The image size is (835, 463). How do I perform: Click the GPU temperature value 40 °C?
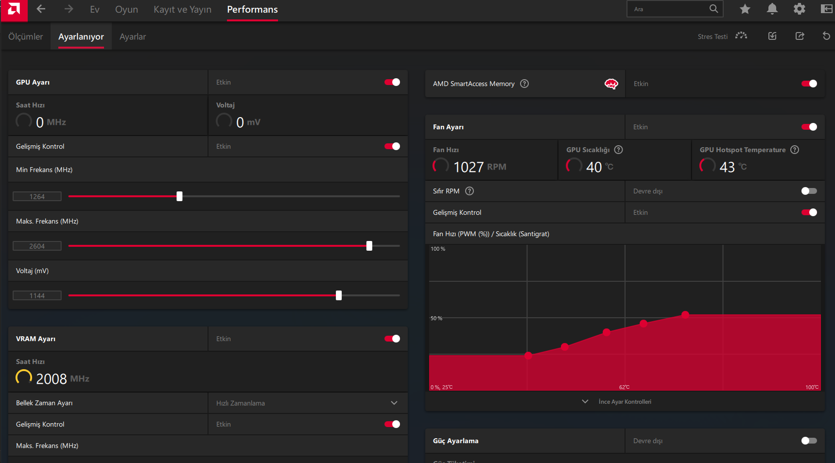(x=600, y=167)
